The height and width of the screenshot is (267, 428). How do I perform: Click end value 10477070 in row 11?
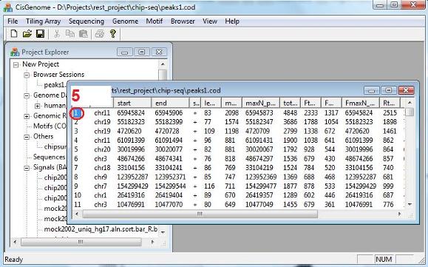coord(169,204)
